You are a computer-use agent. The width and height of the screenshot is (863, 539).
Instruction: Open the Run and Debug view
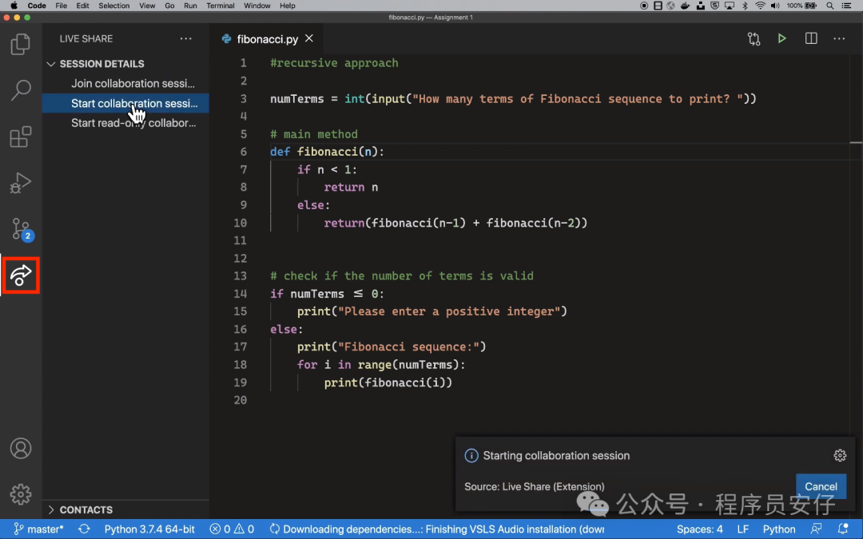21,183
